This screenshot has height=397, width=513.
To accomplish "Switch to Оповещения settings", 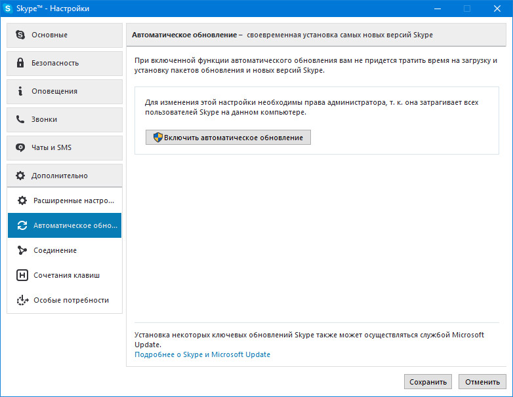I will pyautogui.click(x=64, y=92).
